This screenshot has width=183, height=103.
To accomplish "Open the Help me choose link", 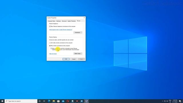I will [x=53, y=54].
